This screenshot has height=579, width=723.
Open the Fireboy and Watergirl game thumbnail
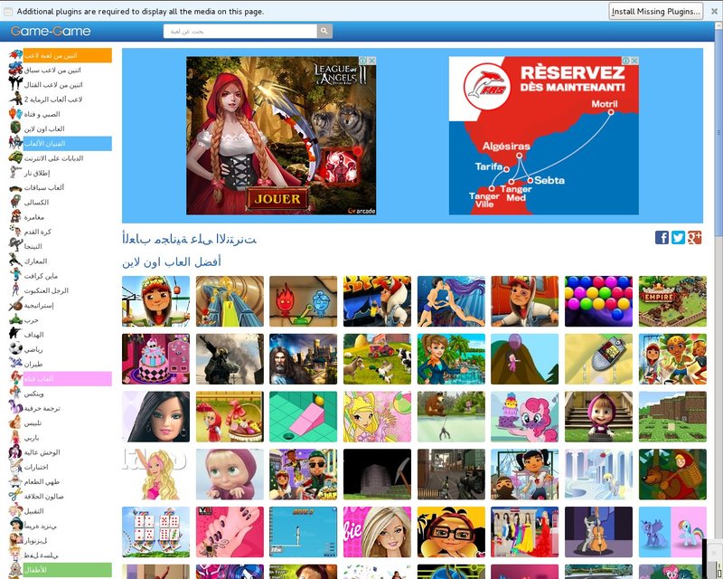[304, 301]
